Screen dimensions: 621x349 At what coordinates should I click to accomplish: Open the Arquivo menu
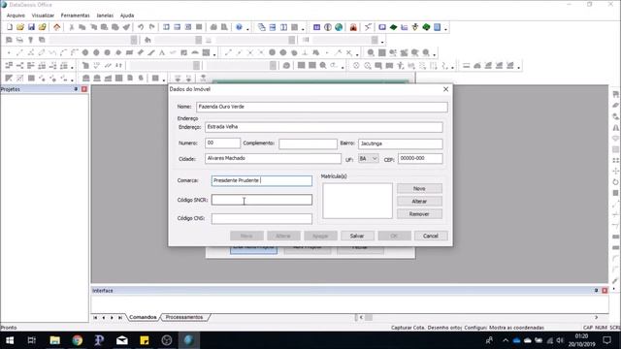pos(16,16)
